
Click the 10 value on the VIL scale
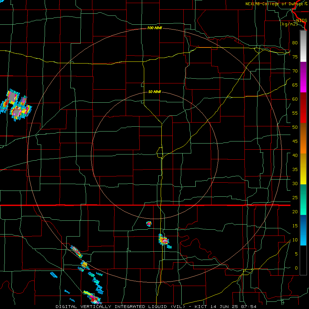coord(295,240)
